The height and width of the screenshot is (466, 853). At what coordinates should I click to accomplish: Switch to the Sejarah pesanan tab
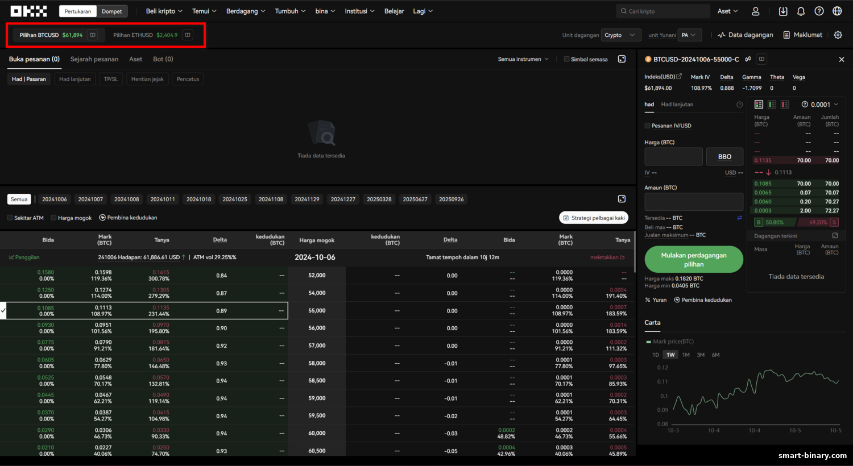pyautogui.click(x=94, y=59)
